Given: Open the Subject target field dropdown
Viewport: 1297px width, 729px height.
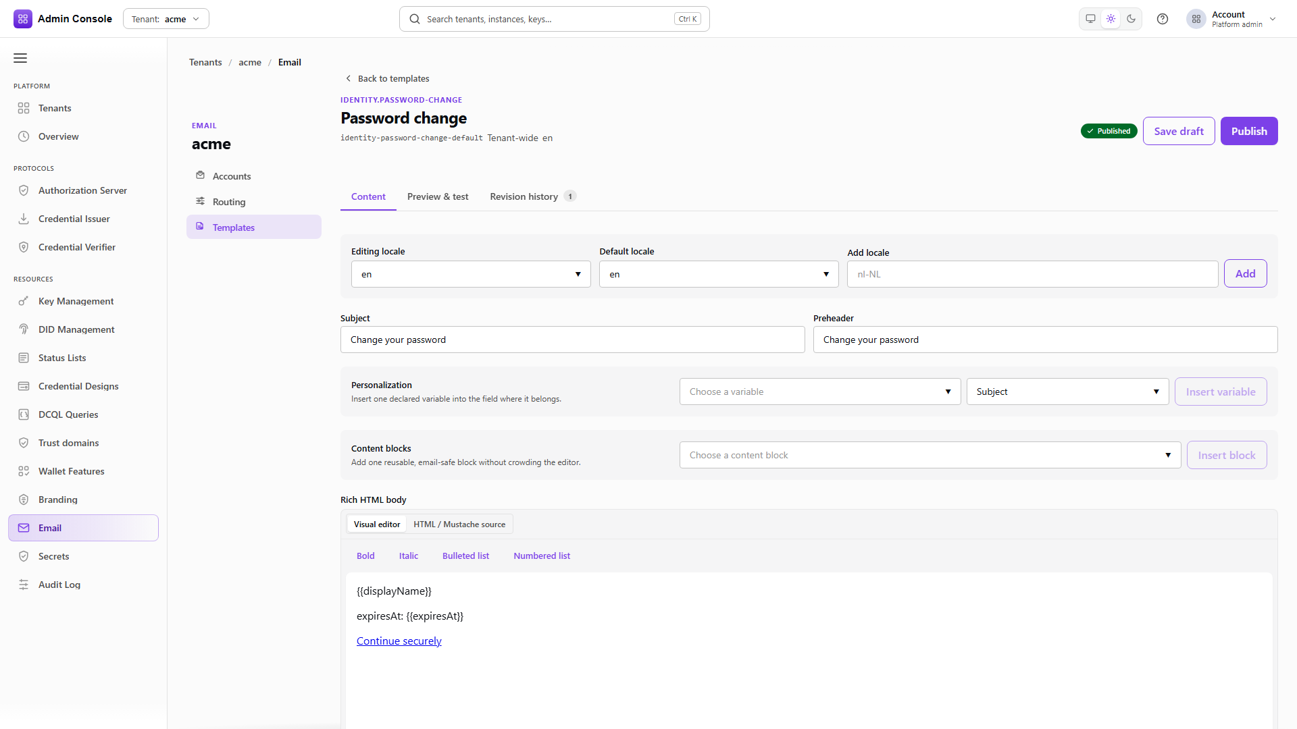Looking at the screenshot, I should pos(1067,391).
